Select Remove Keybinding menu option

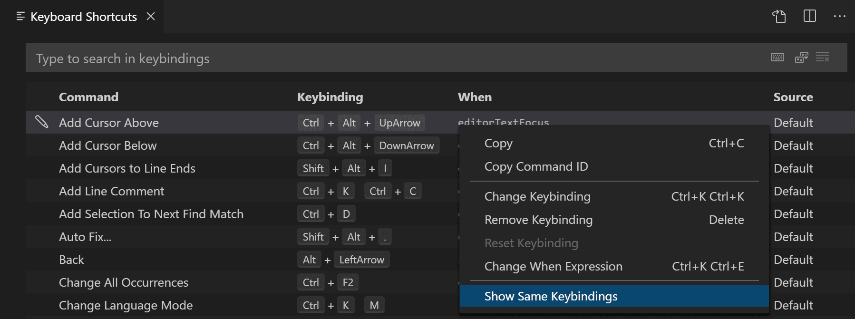point(538,220)
